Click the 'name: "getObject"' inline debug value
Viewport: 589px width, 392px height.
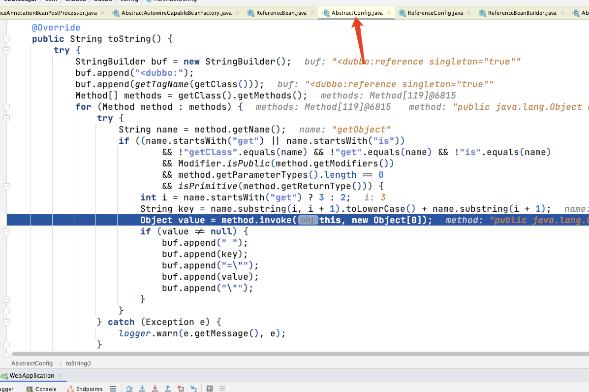click(x=345, y=130)
